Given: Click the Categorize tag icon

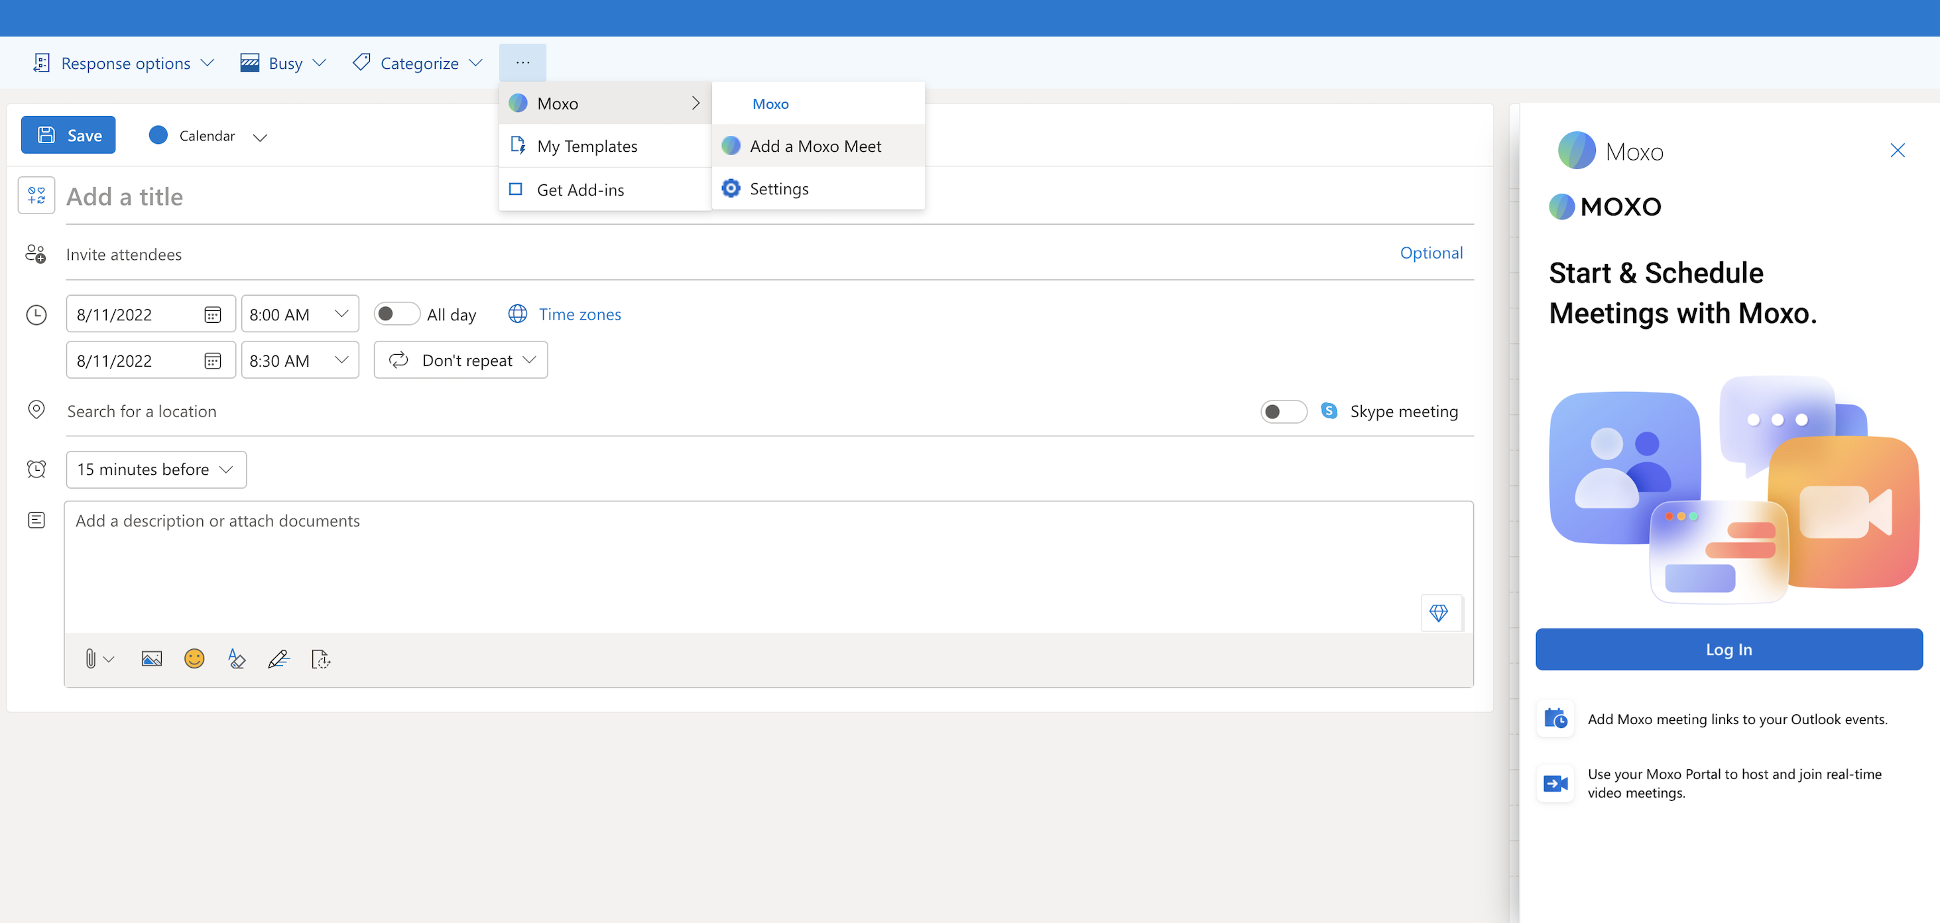Looking at the screenshot, I should point(361,62).
